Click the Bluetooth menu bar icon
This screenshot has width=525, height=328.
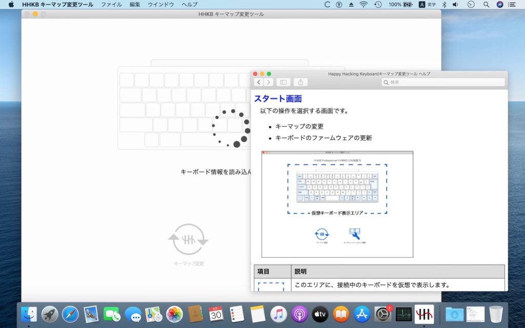click(445, 4)
